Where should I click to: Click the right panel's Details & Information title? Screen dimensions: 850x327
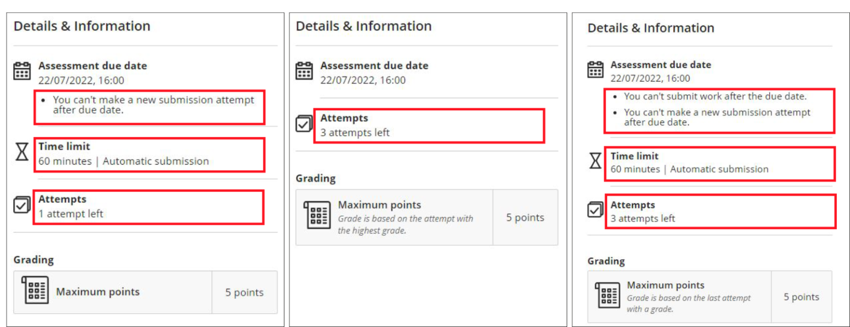click(650, 28)
